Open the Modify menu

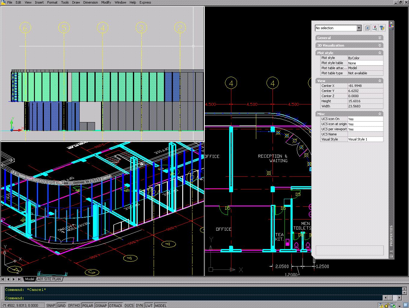tap(106, 2)
